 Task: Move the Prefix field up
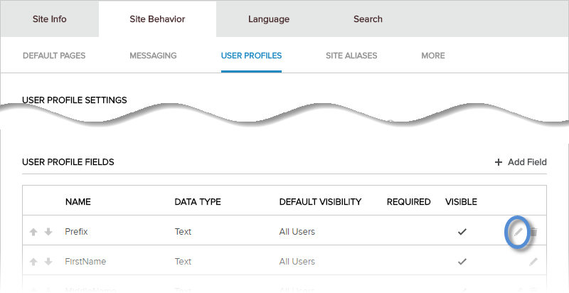coord(33,232)
